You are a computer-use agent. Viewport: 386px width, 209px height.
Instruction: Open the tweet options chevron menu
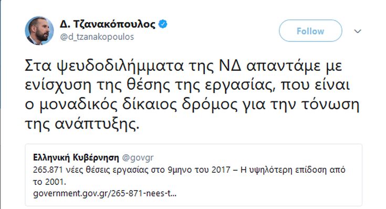click(358, 32)
